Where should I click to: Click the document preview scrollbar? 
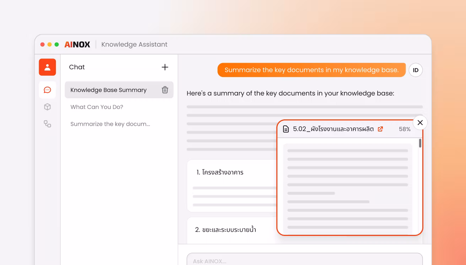point(420,143)
